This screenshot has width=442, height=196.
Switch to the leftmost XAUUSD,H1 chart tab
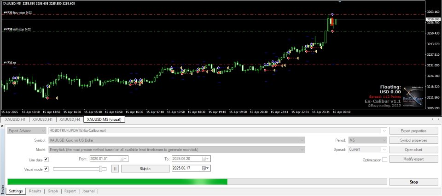(x=15, y=119)
